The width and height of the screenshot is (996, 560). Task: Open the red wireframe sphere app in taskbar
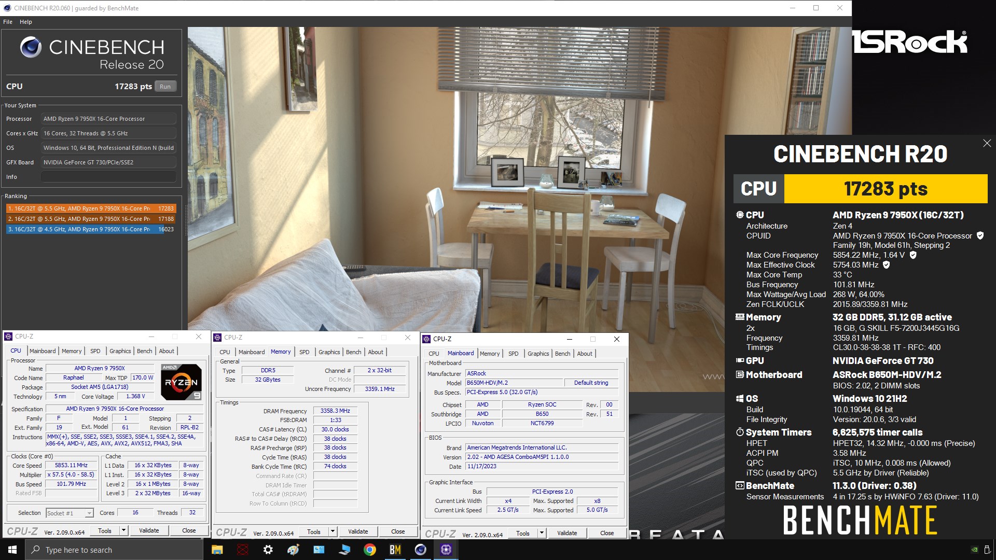pyautogui.click(x=242, y=550)
